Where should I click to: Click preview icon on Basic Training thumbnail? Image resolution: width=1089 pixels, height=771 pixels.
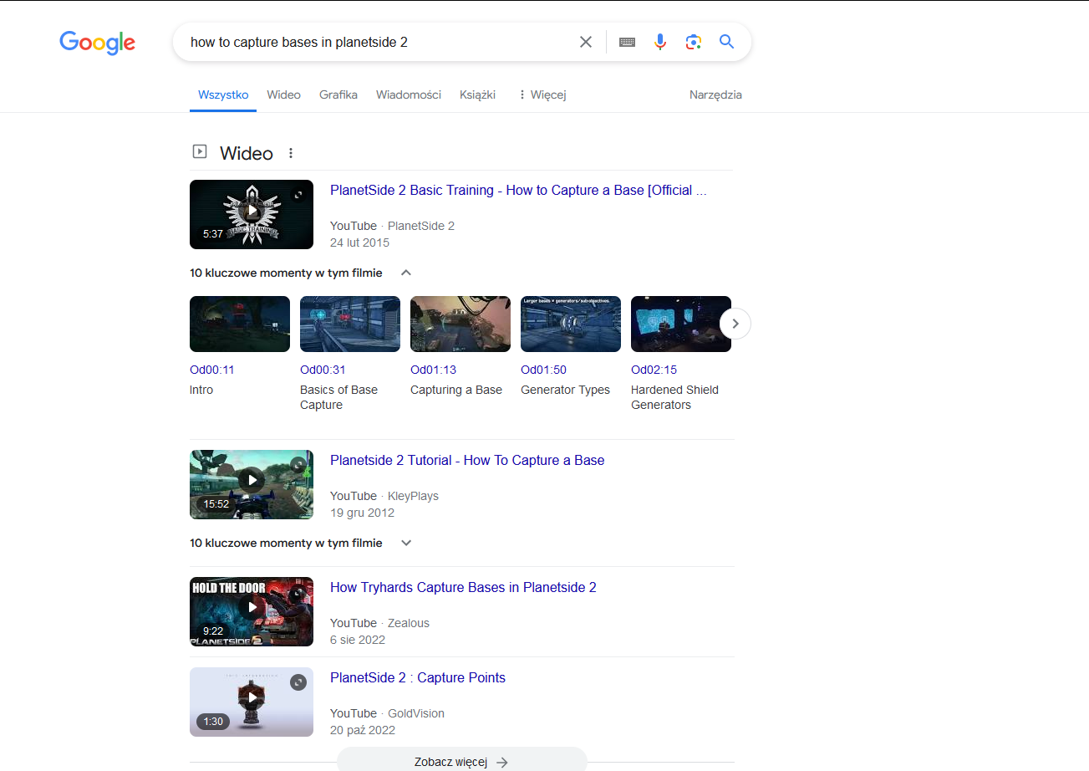pos(298,195)
